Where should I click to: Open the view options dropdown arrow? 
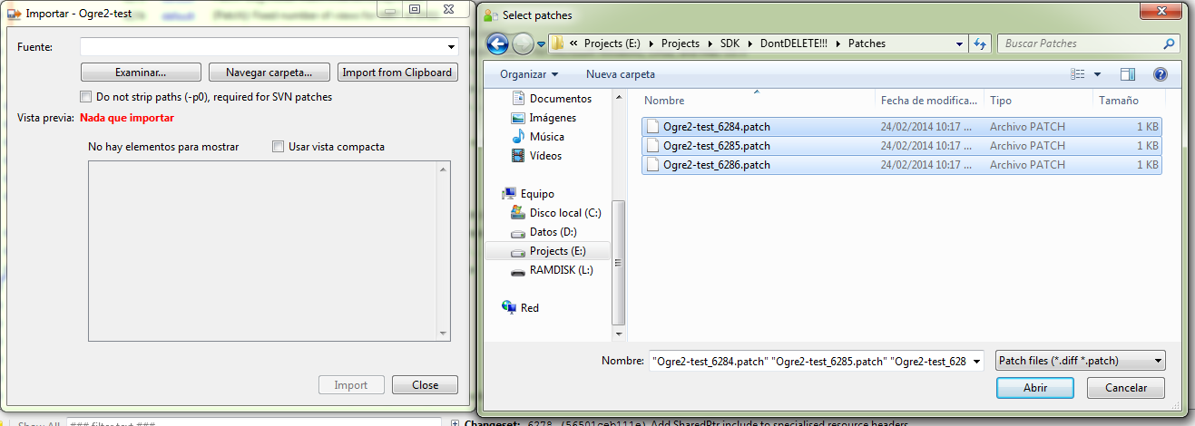(1097, 74)
